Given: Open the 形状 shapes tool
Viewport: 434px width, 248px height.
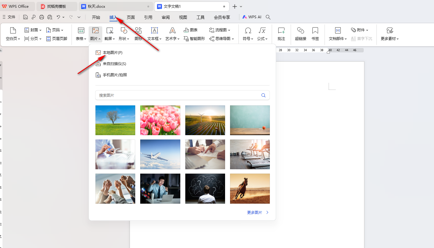Looking at the screenshot, I should (x=124, y=33).
